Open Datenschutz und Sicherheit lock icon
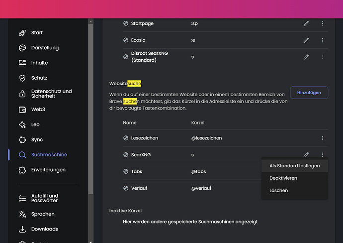The width and height of the screenshot is (343, 243). (22, 94)
